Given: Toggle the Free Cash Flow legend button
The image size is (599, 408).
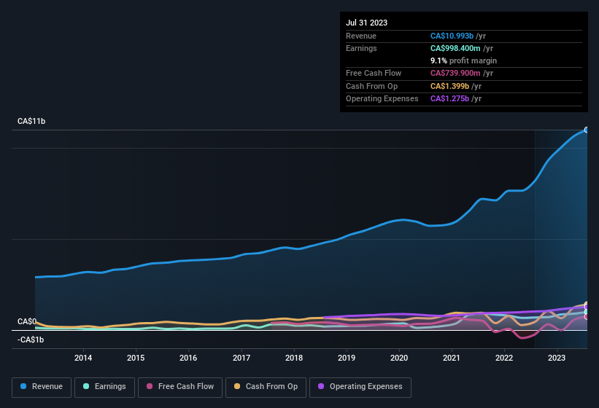Looking at the screenshot, I should (x=180, y=387).
